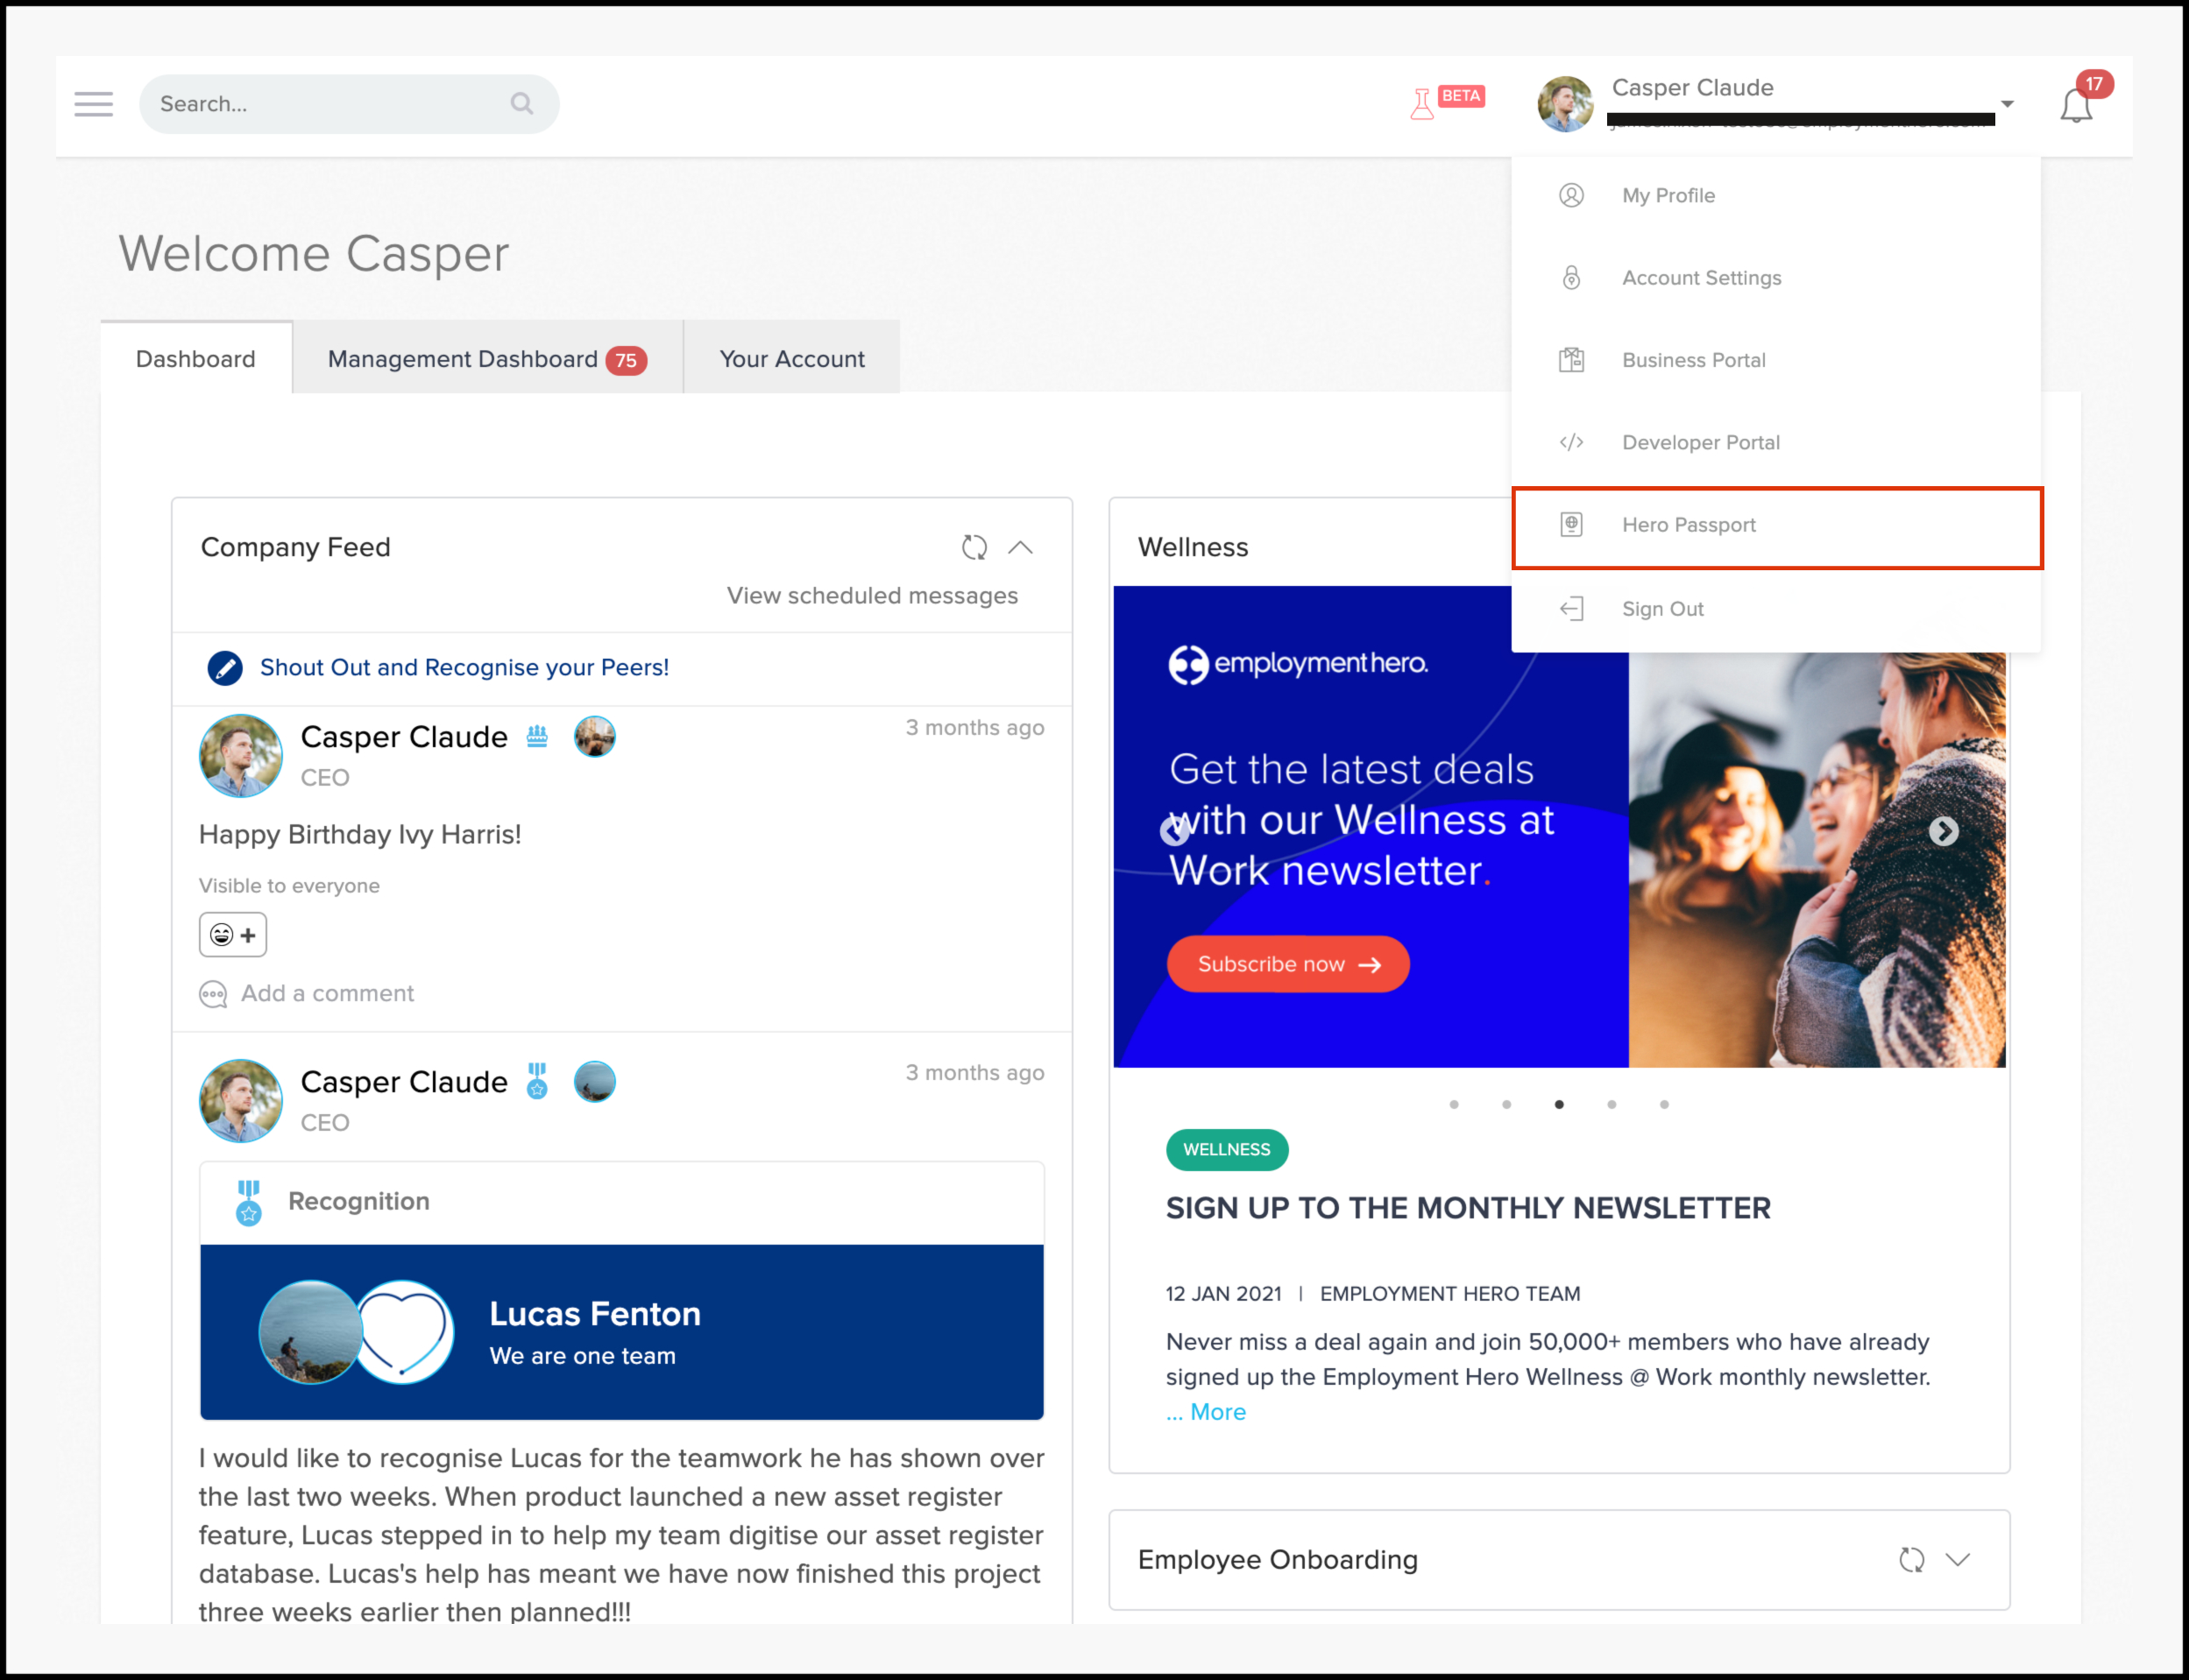Click the Add a comment bubble icon
This screenshot has height=1680, width=2189.
[x=213, y=994]
